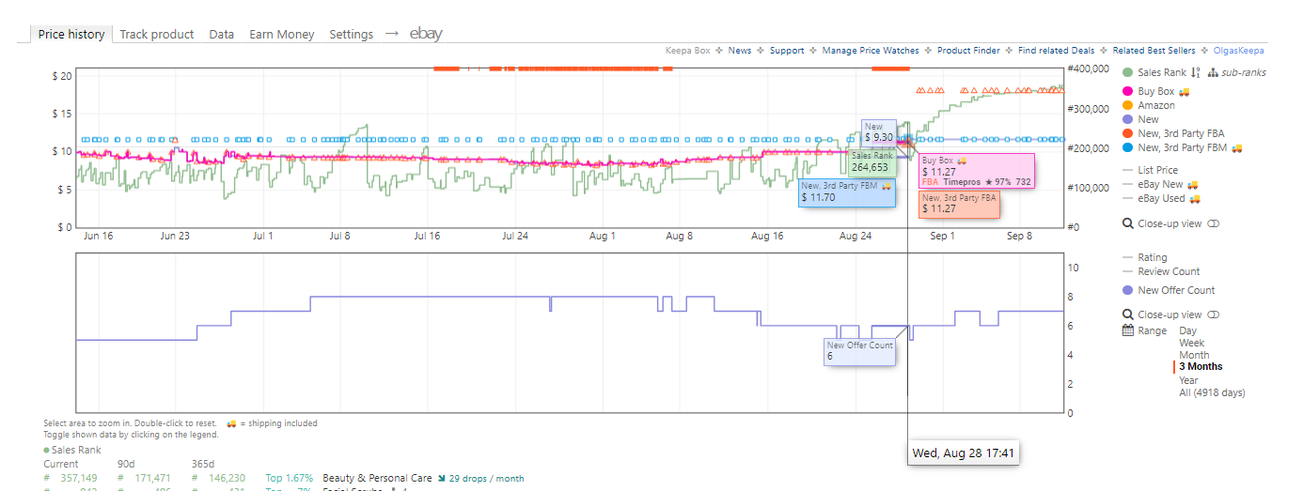This screenshot has height=491, width=1303.
Task: Set chart range to Month
Action: pyautogui.click(x=1194, y=355)
